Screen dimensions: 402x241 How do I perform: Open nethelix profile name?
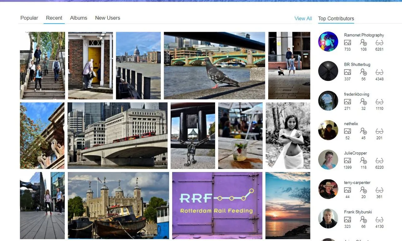point(351,124)
